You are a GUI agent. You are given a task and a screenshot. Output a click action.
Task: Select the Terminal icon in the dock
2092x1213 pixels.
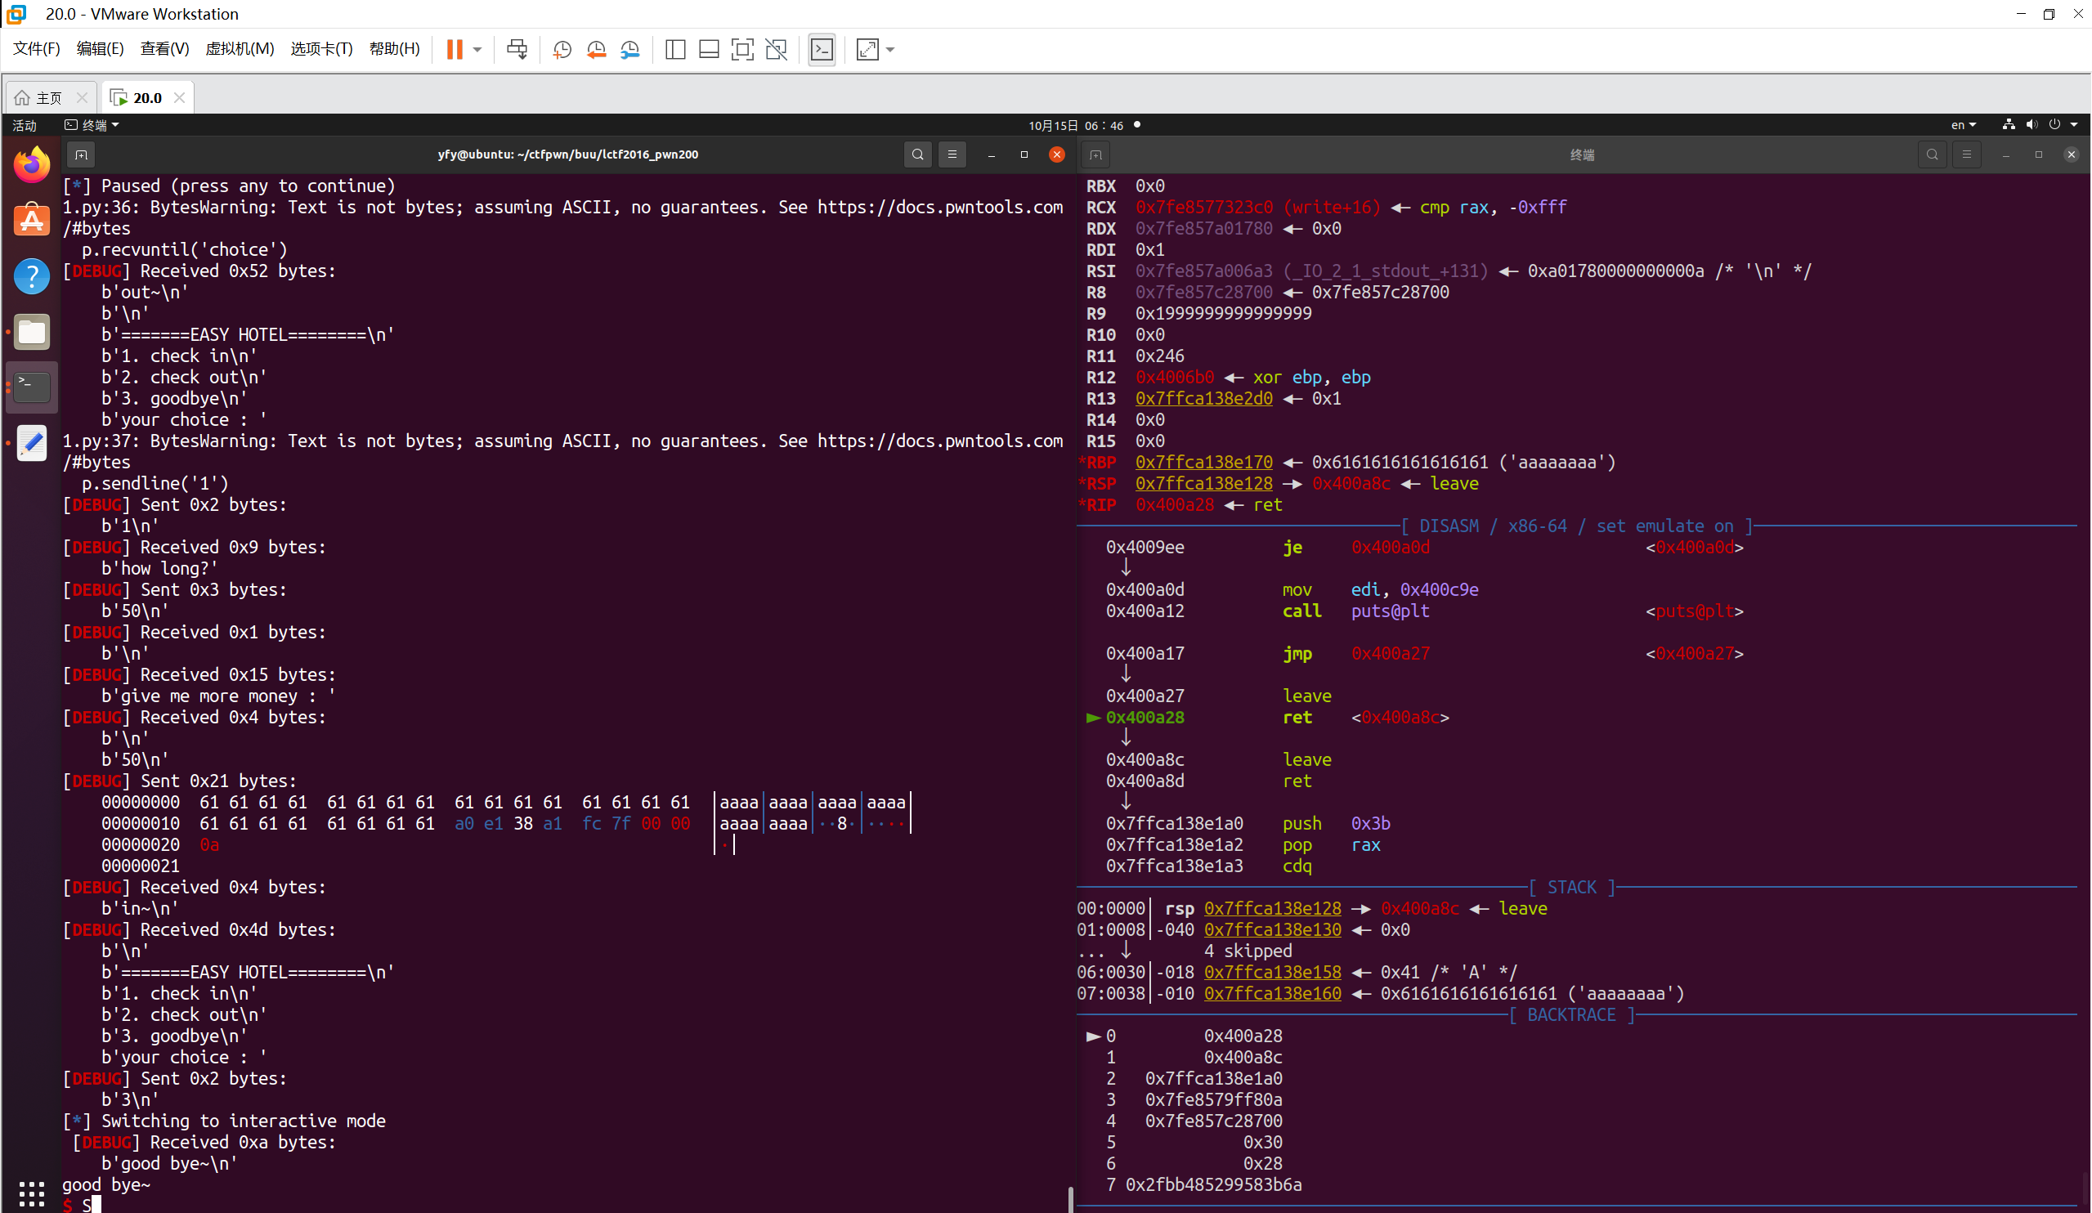tap(32, 387)
